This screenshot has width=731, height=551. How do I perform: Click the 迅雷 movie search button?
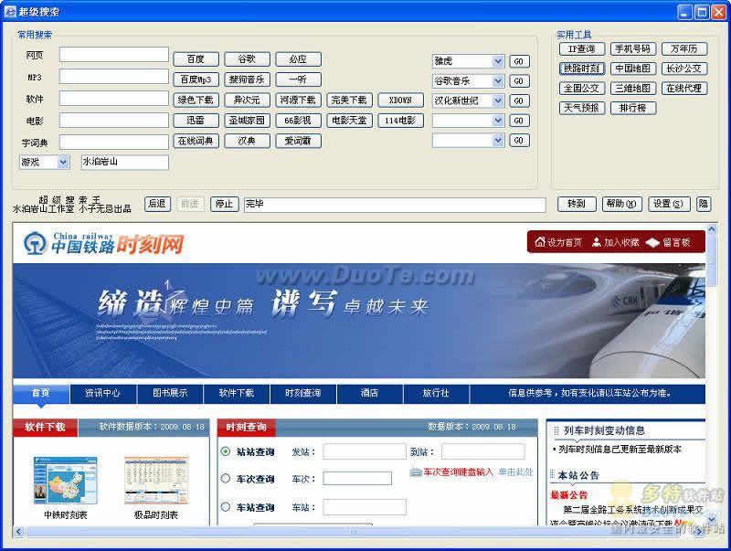pyautogui.click(x=196, y=121)
